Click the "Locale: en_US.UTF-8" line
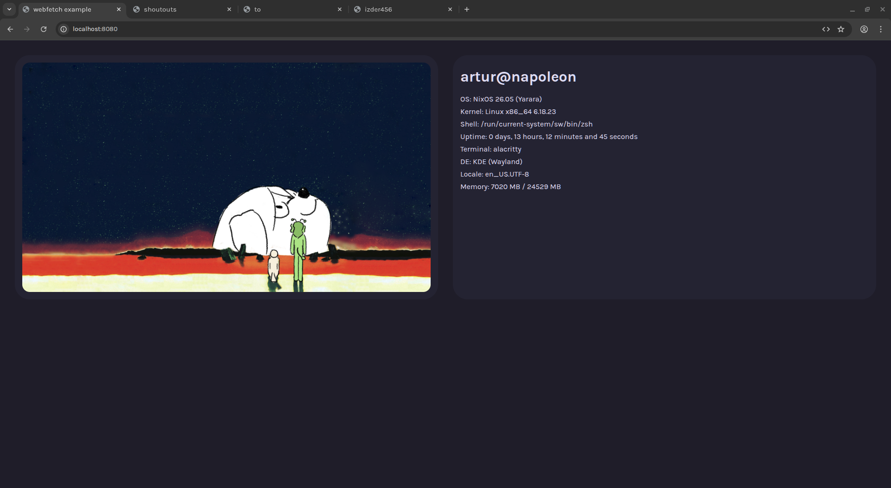The width and height of the screenshot is (891, 488). pos(495,174)
